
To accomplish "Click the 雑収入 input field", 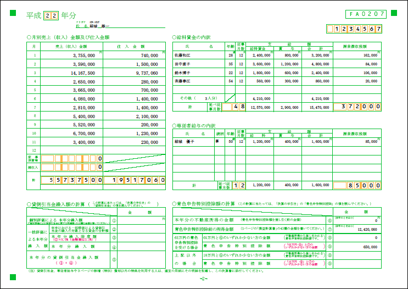I will tap(72, 167).
